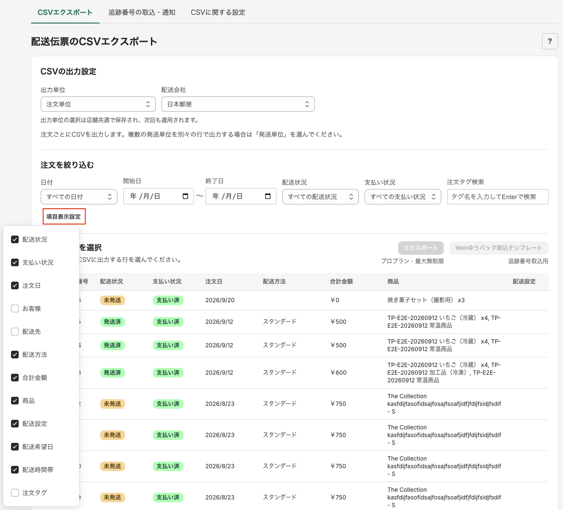Switch to the CSVに関する設定 tab
The height and width of the screenshot is (510, 563).
[x=218, y=12]
